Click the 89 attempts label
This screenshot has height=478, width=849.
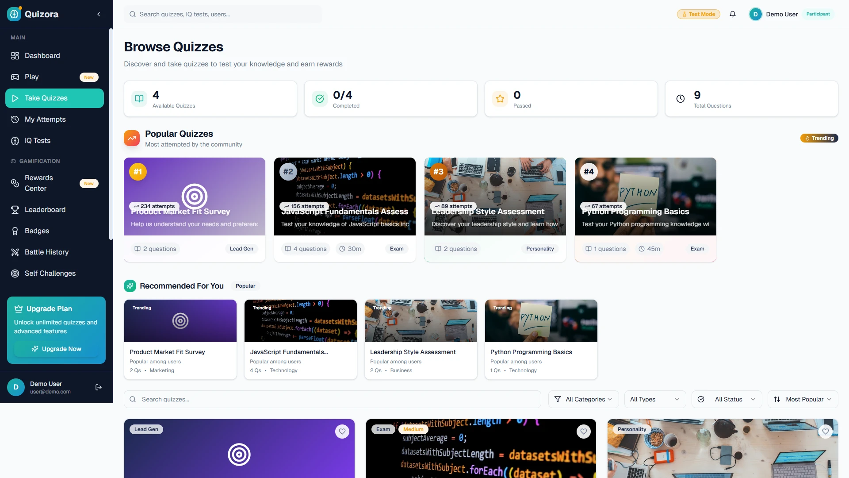tap(453, 206)
